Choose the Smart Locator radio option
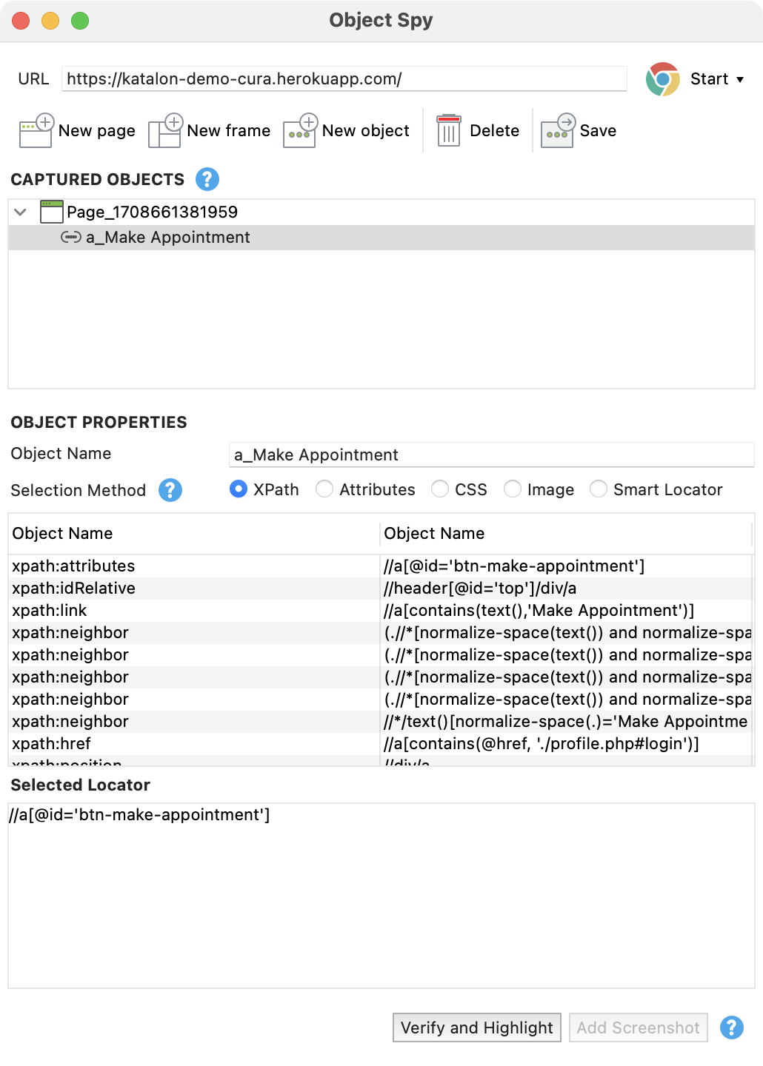Screen dimensions: 763x1066 [x=599, y=489]
